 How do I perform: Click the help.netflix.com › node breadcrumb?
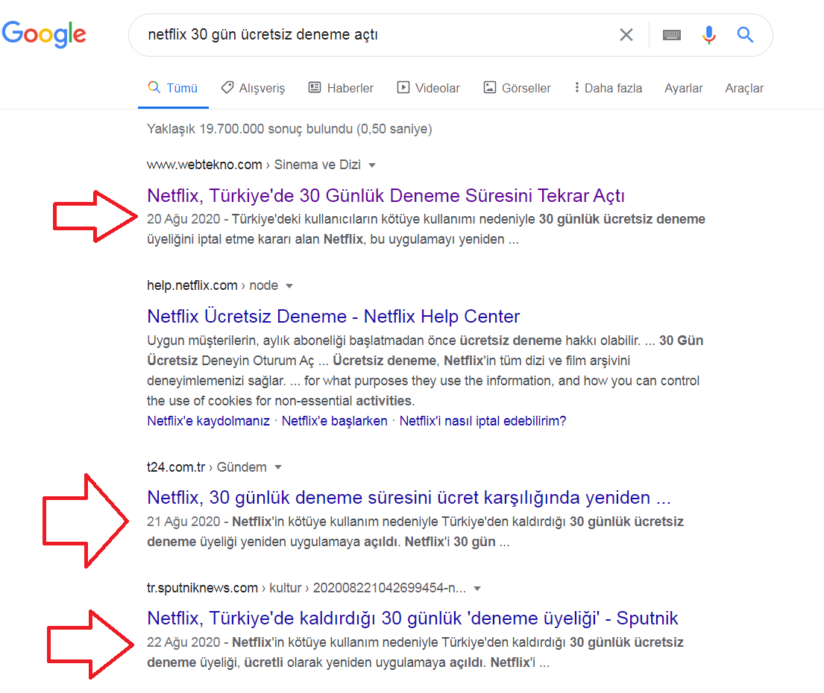[x=213, y=285]
